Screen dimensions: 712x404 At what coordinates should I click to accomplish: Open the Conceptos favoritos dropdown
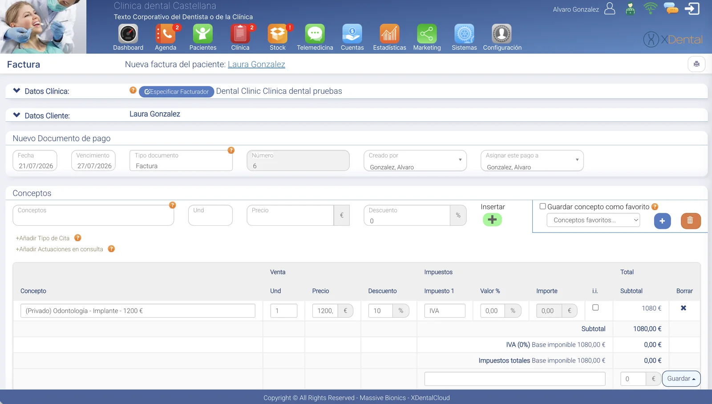click(x=593, y=220)
